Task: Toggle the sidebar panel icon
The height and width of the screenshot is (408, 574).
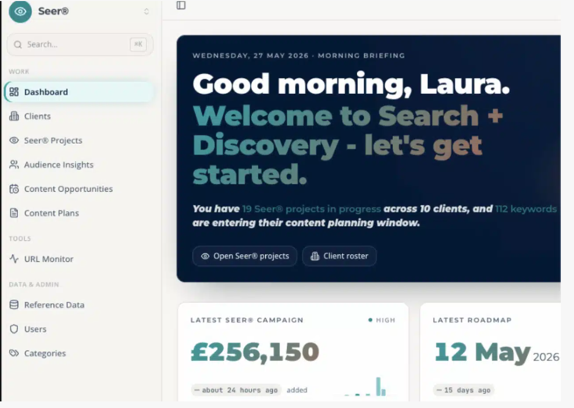Action: (181, 5)
